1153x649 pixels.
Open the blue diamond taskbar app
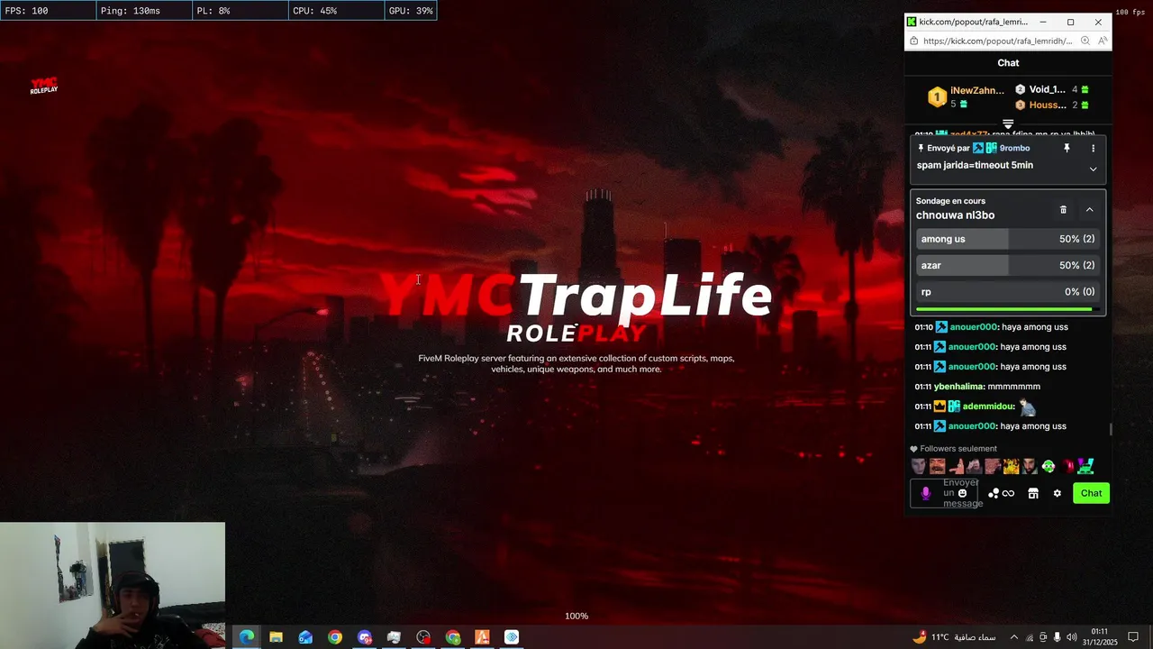point(512,637)
